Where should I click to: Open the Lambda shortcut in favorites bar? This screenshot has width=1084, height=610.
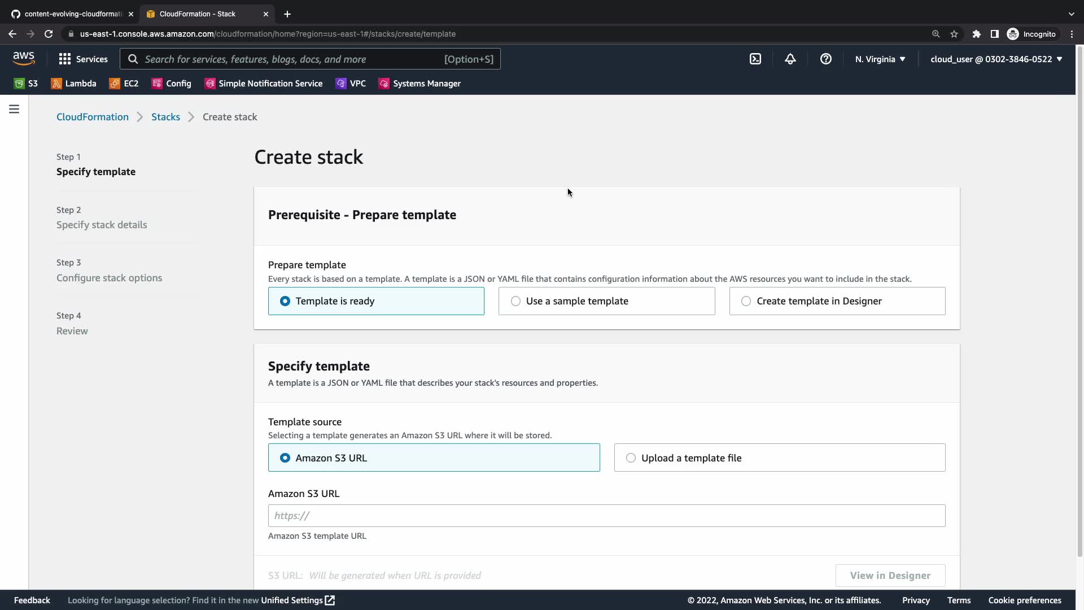pos(74,84)
